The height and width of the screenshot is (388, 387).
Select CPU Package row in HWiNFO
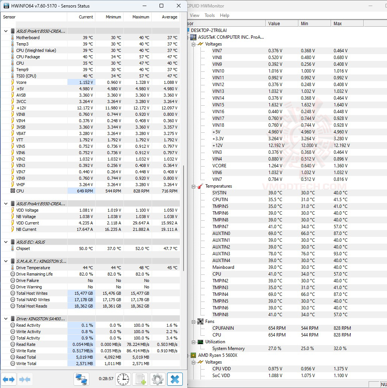pos(90,57)
